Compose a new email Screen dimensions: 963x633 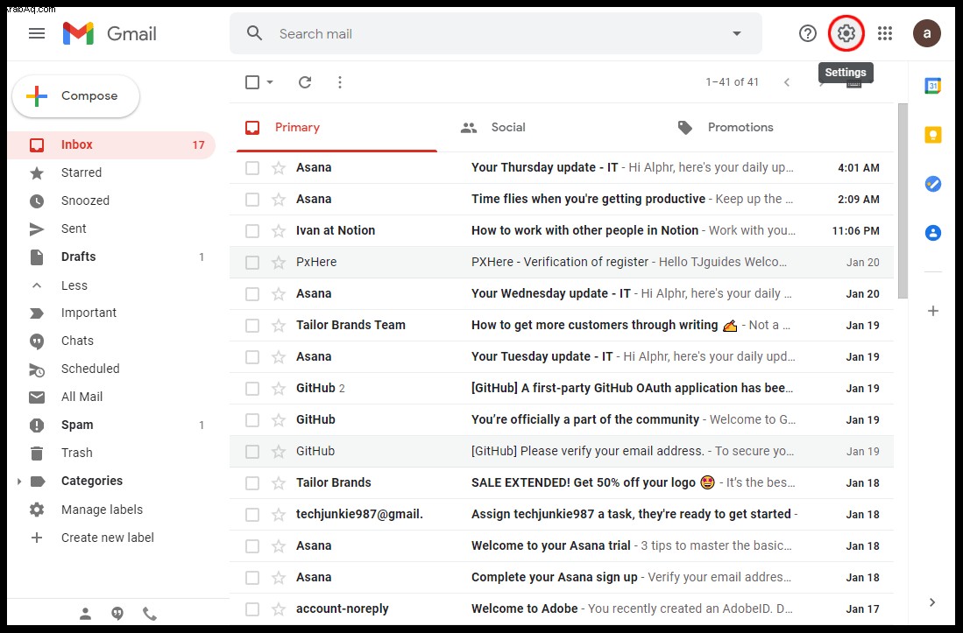pyautogui.click(x=76, y=96)
